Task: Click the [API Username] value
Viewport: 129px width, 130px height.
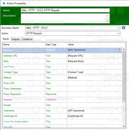Action: 76,110
